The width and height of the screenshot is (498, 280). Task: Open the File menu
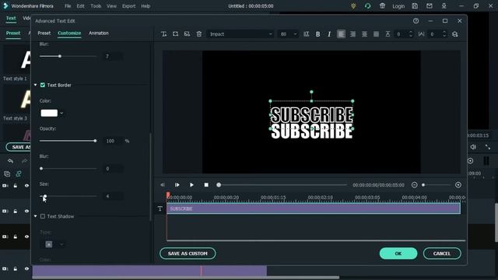[68, 6]
